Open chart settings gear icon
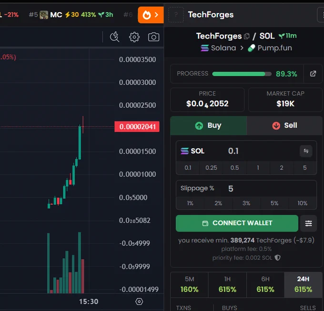This screenshot has height=311, width=324. [134, 37]
